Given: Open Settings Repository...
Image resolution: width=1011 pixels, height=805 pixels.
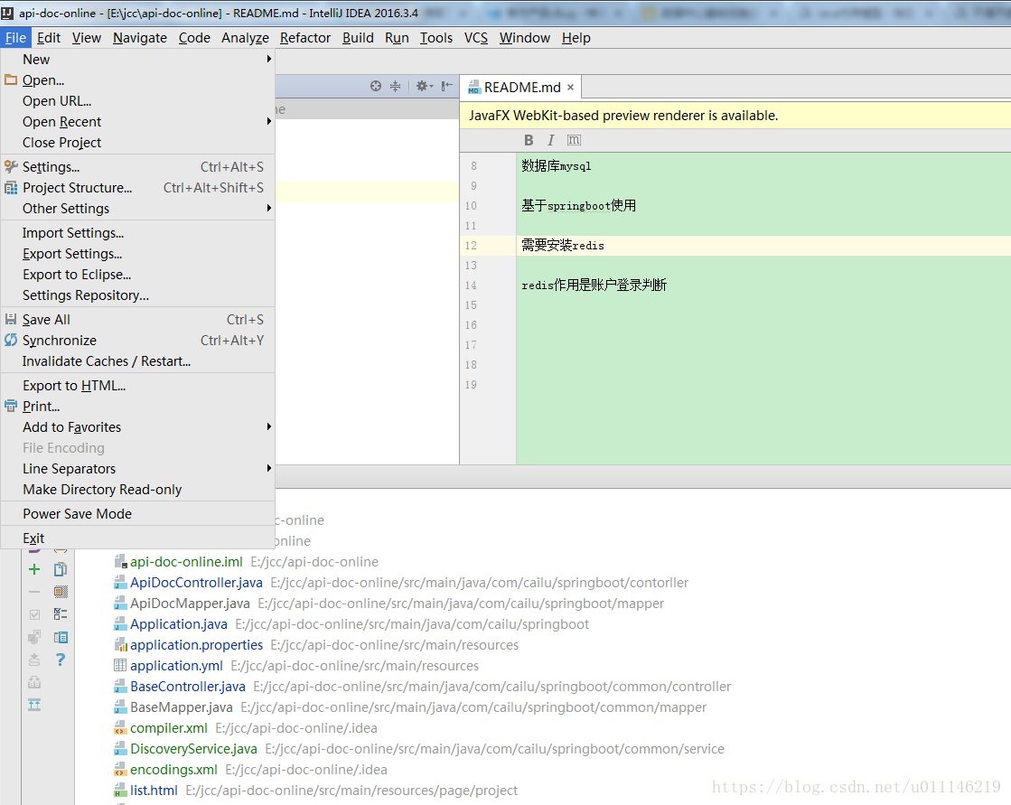Looking at the screenshot, I should [x=138, y=295].
